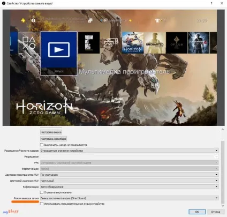Click the Настройка кроссбара button

coord(54,139)
